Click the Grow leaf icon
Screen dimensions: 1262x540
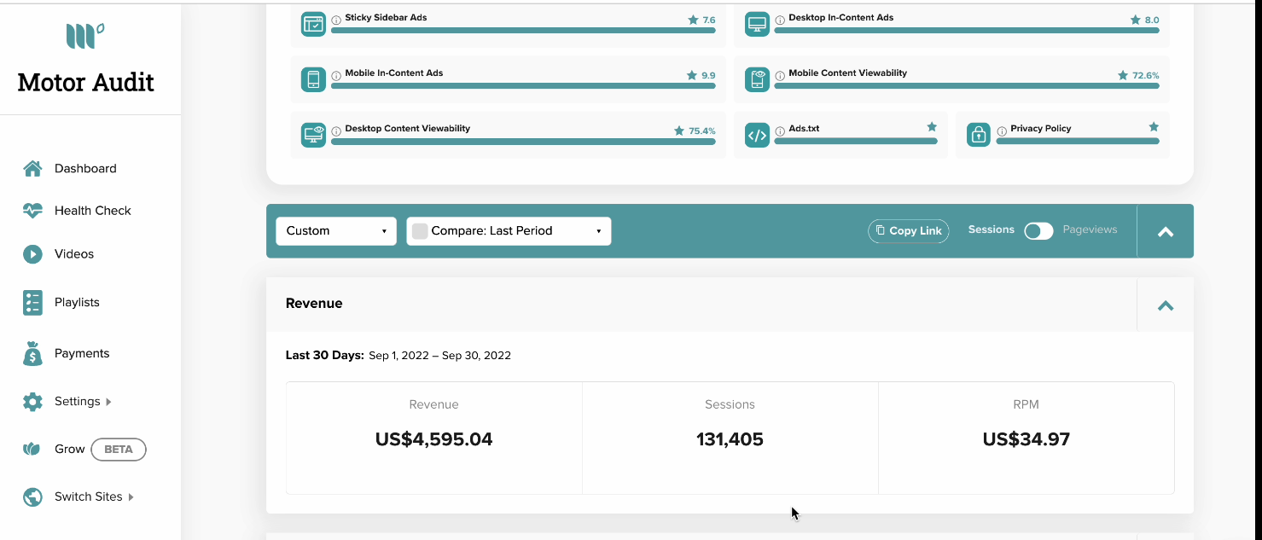(x=32, y=449)
